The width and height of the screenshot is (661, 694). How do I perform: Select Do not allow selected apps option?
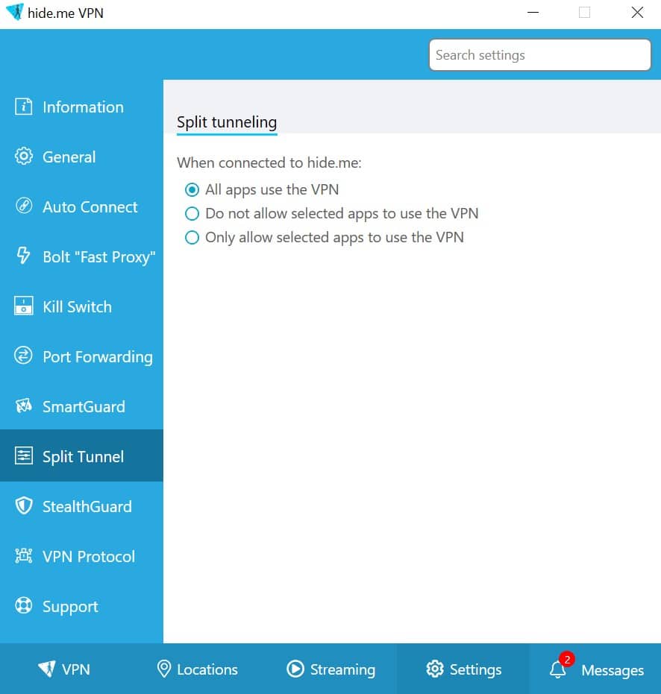[x=192, y=214]
